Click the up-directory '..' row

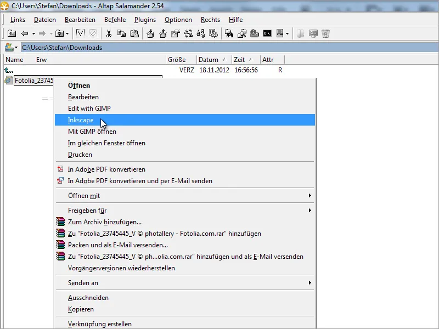(x=143, y=70)
